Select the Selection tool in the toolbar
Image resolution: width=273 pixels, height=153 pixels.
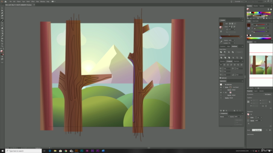coord(2,8)
